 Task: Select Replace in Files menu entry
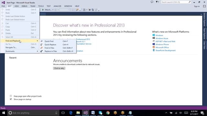click(x=58, y=51)
